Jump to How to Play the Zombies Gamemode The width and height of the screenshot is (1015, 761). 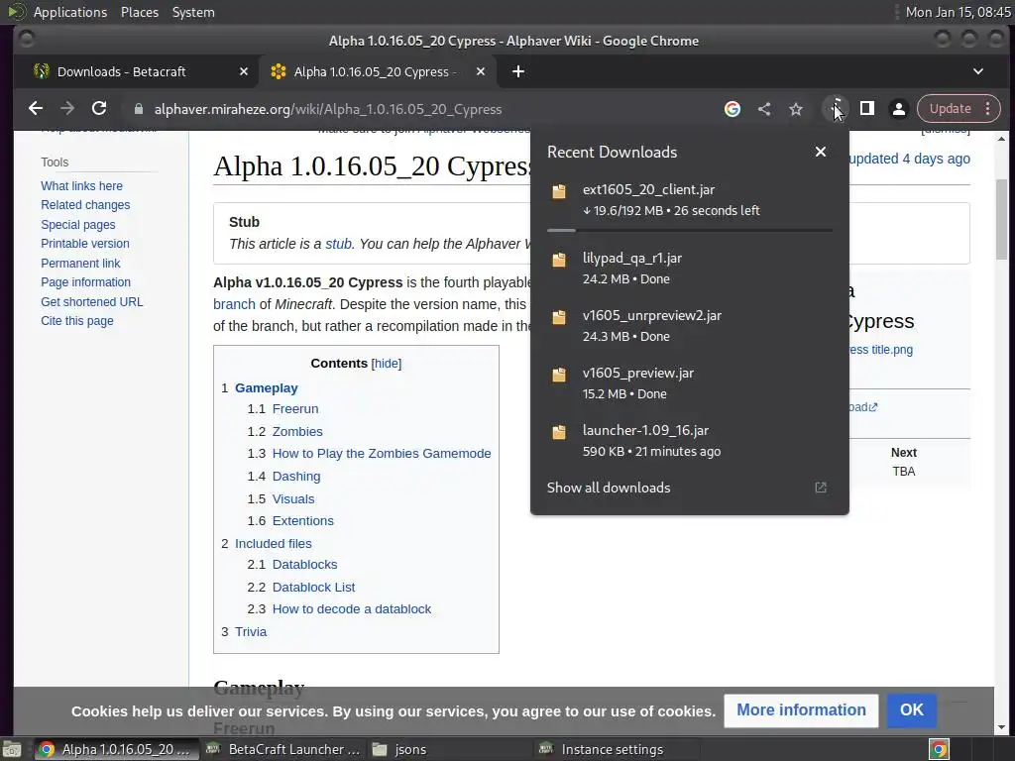click(382, 454)
